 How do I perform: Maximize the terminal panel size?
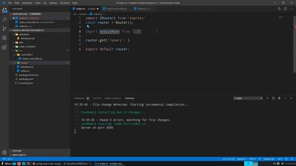point(285,98)
